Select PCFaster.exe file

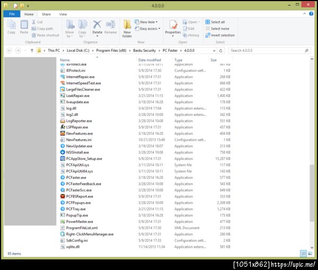[76, 177]
